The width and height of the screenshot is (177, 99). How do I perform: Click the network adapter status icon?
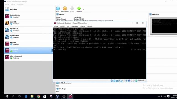(x=119, y=81)
